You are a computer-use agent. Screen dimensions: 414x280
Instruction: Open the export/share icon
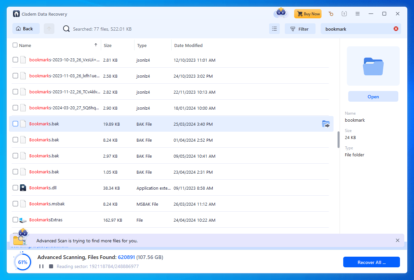click(x=344, y=14)
